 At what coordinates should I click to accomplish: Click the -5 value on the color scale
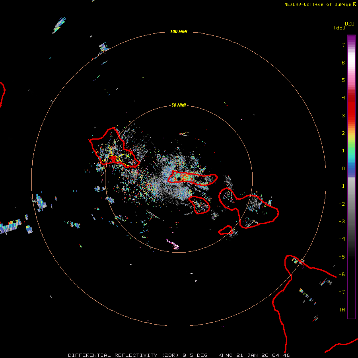pos(342,257)
